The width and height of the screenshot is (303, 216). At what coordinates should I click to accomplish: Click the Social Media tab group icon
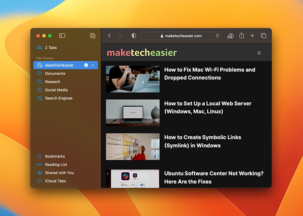40,90
